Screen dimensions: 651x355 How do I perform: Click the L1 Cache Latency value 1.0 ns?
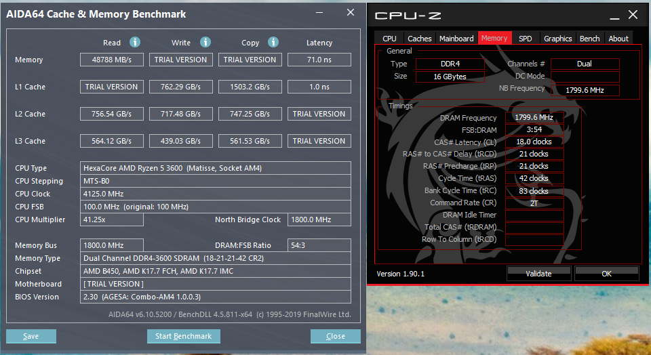(319, 87)
